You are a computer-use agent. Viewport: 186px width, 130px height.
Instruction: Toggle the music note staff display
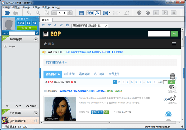98,13
